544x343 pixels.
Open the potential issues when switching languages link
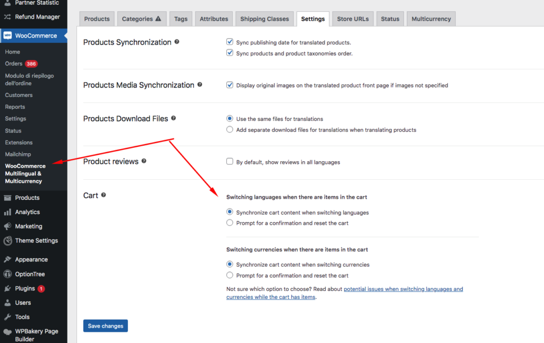click(x=404, y=289)
